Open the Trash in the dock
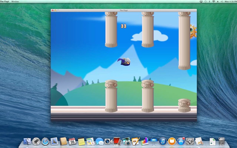 pos(221,141)
